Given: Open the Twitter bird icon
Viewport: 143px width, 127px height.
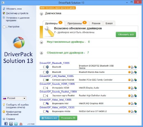Looking at the screenshot, I should tap(16, 124).
